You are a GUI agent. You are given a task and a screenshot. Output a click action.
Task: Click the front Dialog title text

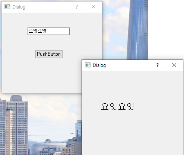[99, 65]
